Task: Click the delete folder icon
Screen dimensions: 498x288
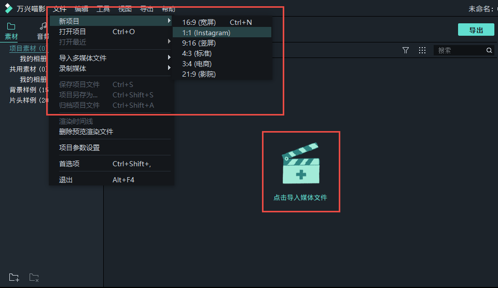Action: click(34, 278)
